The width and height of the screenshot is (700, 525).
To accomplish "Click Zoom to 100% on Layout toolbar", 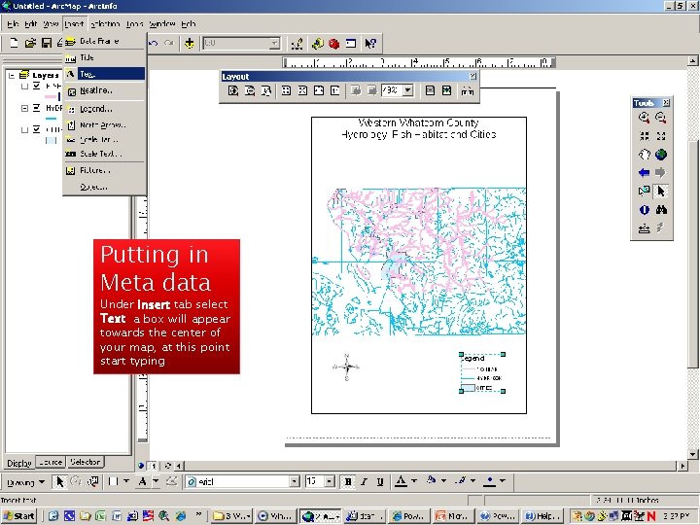I will [x=334, y=90].
